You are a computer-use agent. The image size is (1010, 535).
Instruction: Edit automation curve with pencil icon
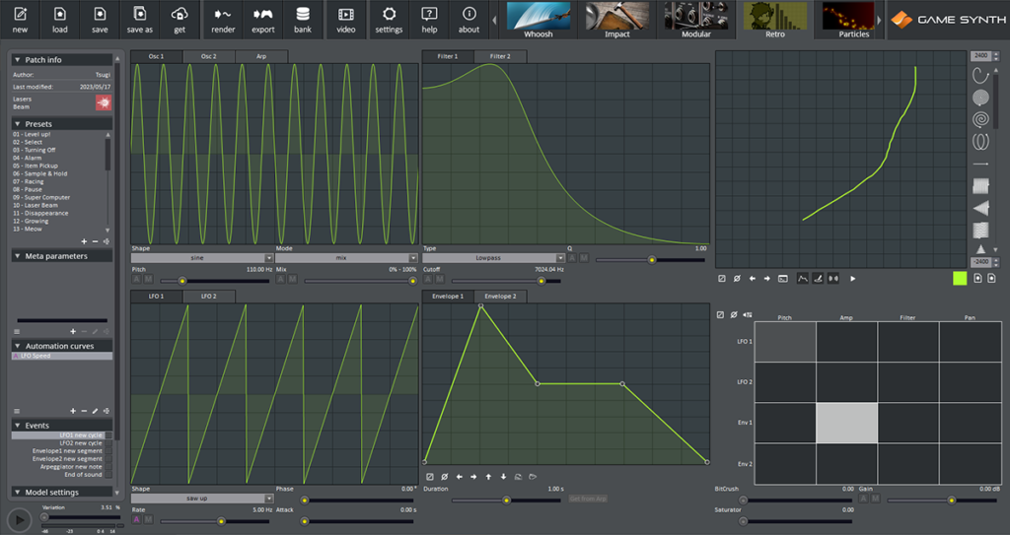pyautogui.click(x=96, y=411)
